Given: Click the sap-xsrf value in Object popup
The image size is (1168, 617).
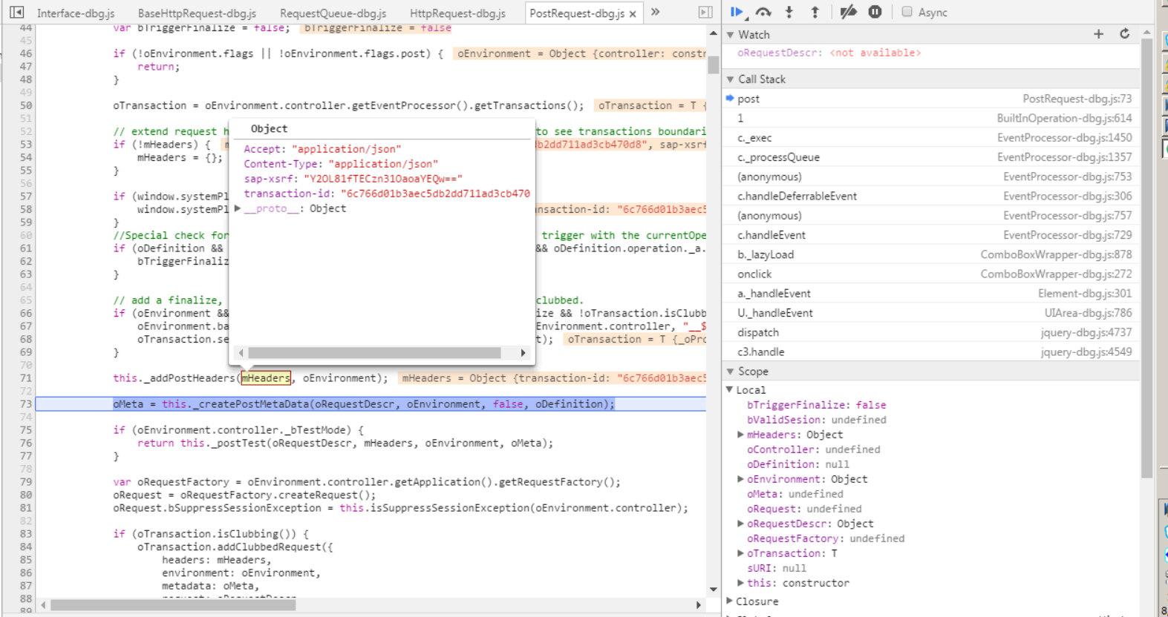Looking at the screenshot, I should click(x=382, y=179).
